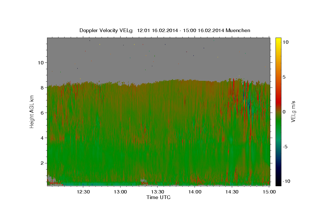The image size is (334, 223).
Task: Select the 14:00 time tick label
Action: (195, 192)
